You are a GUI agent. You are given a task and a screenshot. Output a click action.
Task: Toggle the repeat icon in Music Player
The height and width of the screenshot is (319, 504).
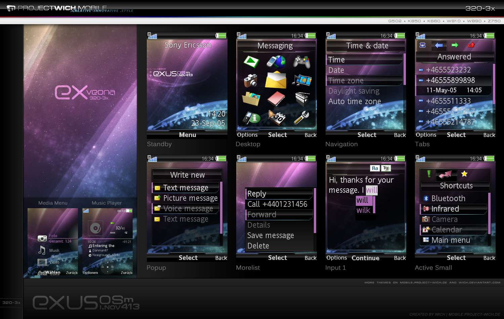(126, 232)
